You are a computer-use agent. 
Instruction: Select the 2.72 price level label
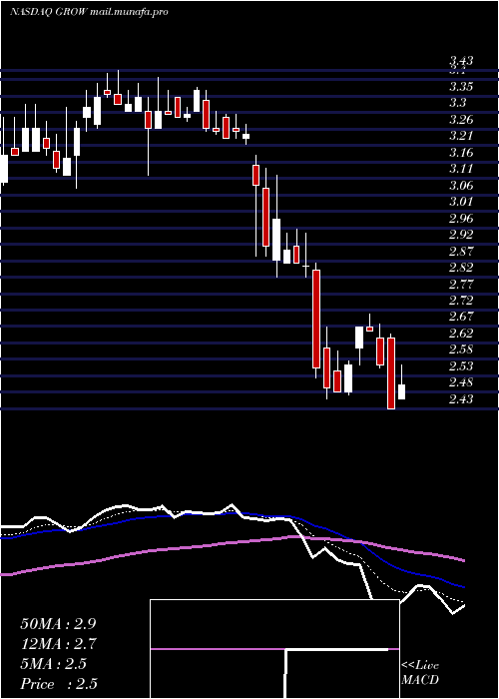[x=461, y=300]
